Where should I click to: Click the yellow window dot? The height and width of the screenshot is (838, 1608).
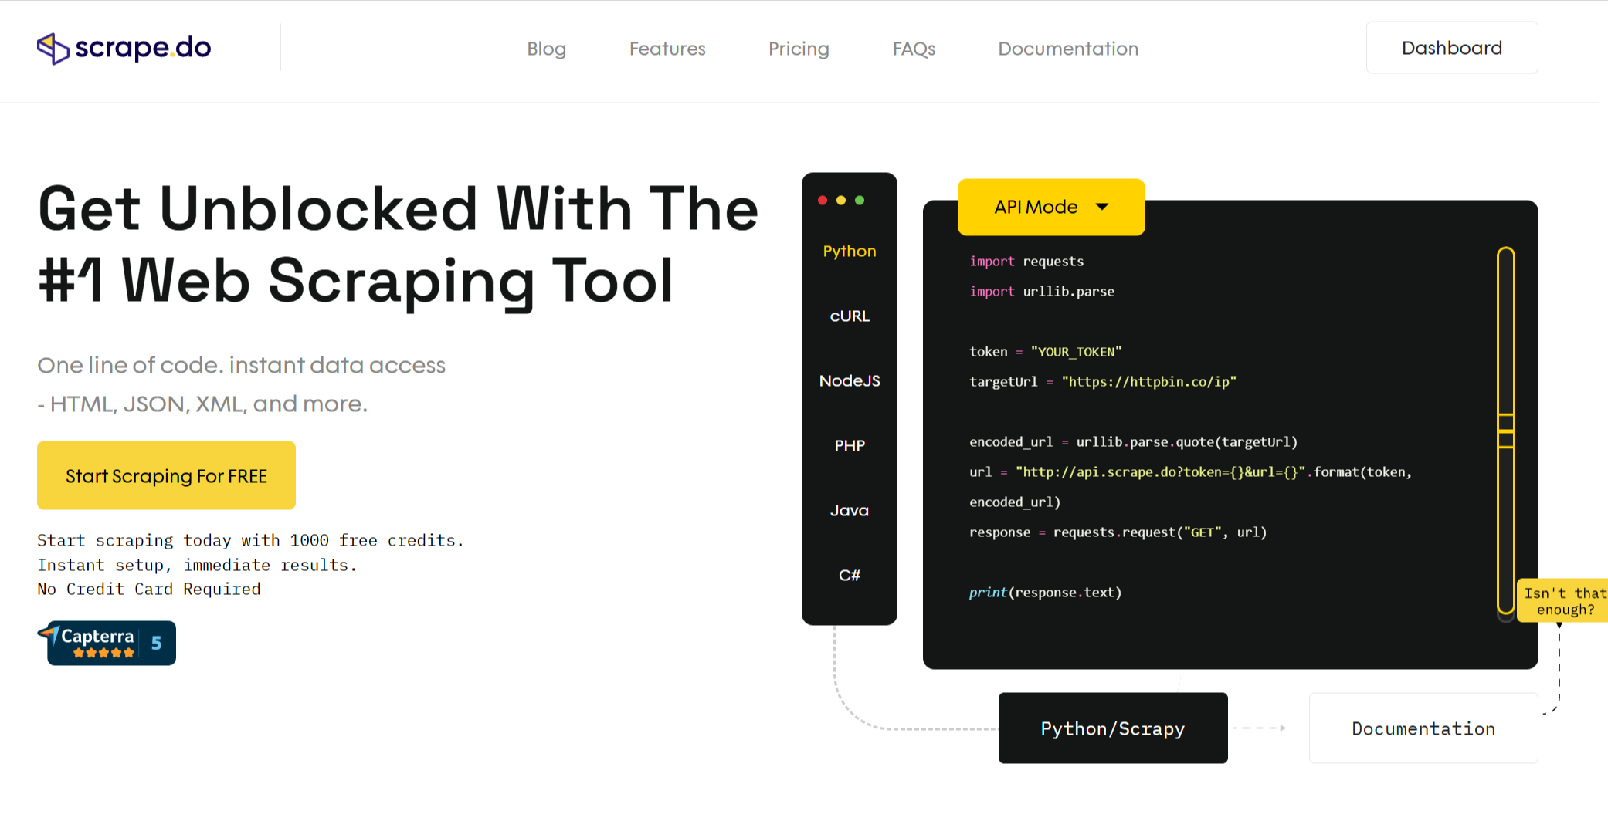tap(841, 201)
